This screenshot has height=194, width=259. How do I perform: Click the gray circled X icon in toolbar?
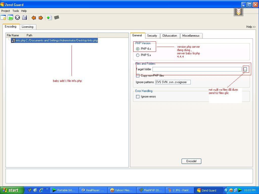point(17,17)
